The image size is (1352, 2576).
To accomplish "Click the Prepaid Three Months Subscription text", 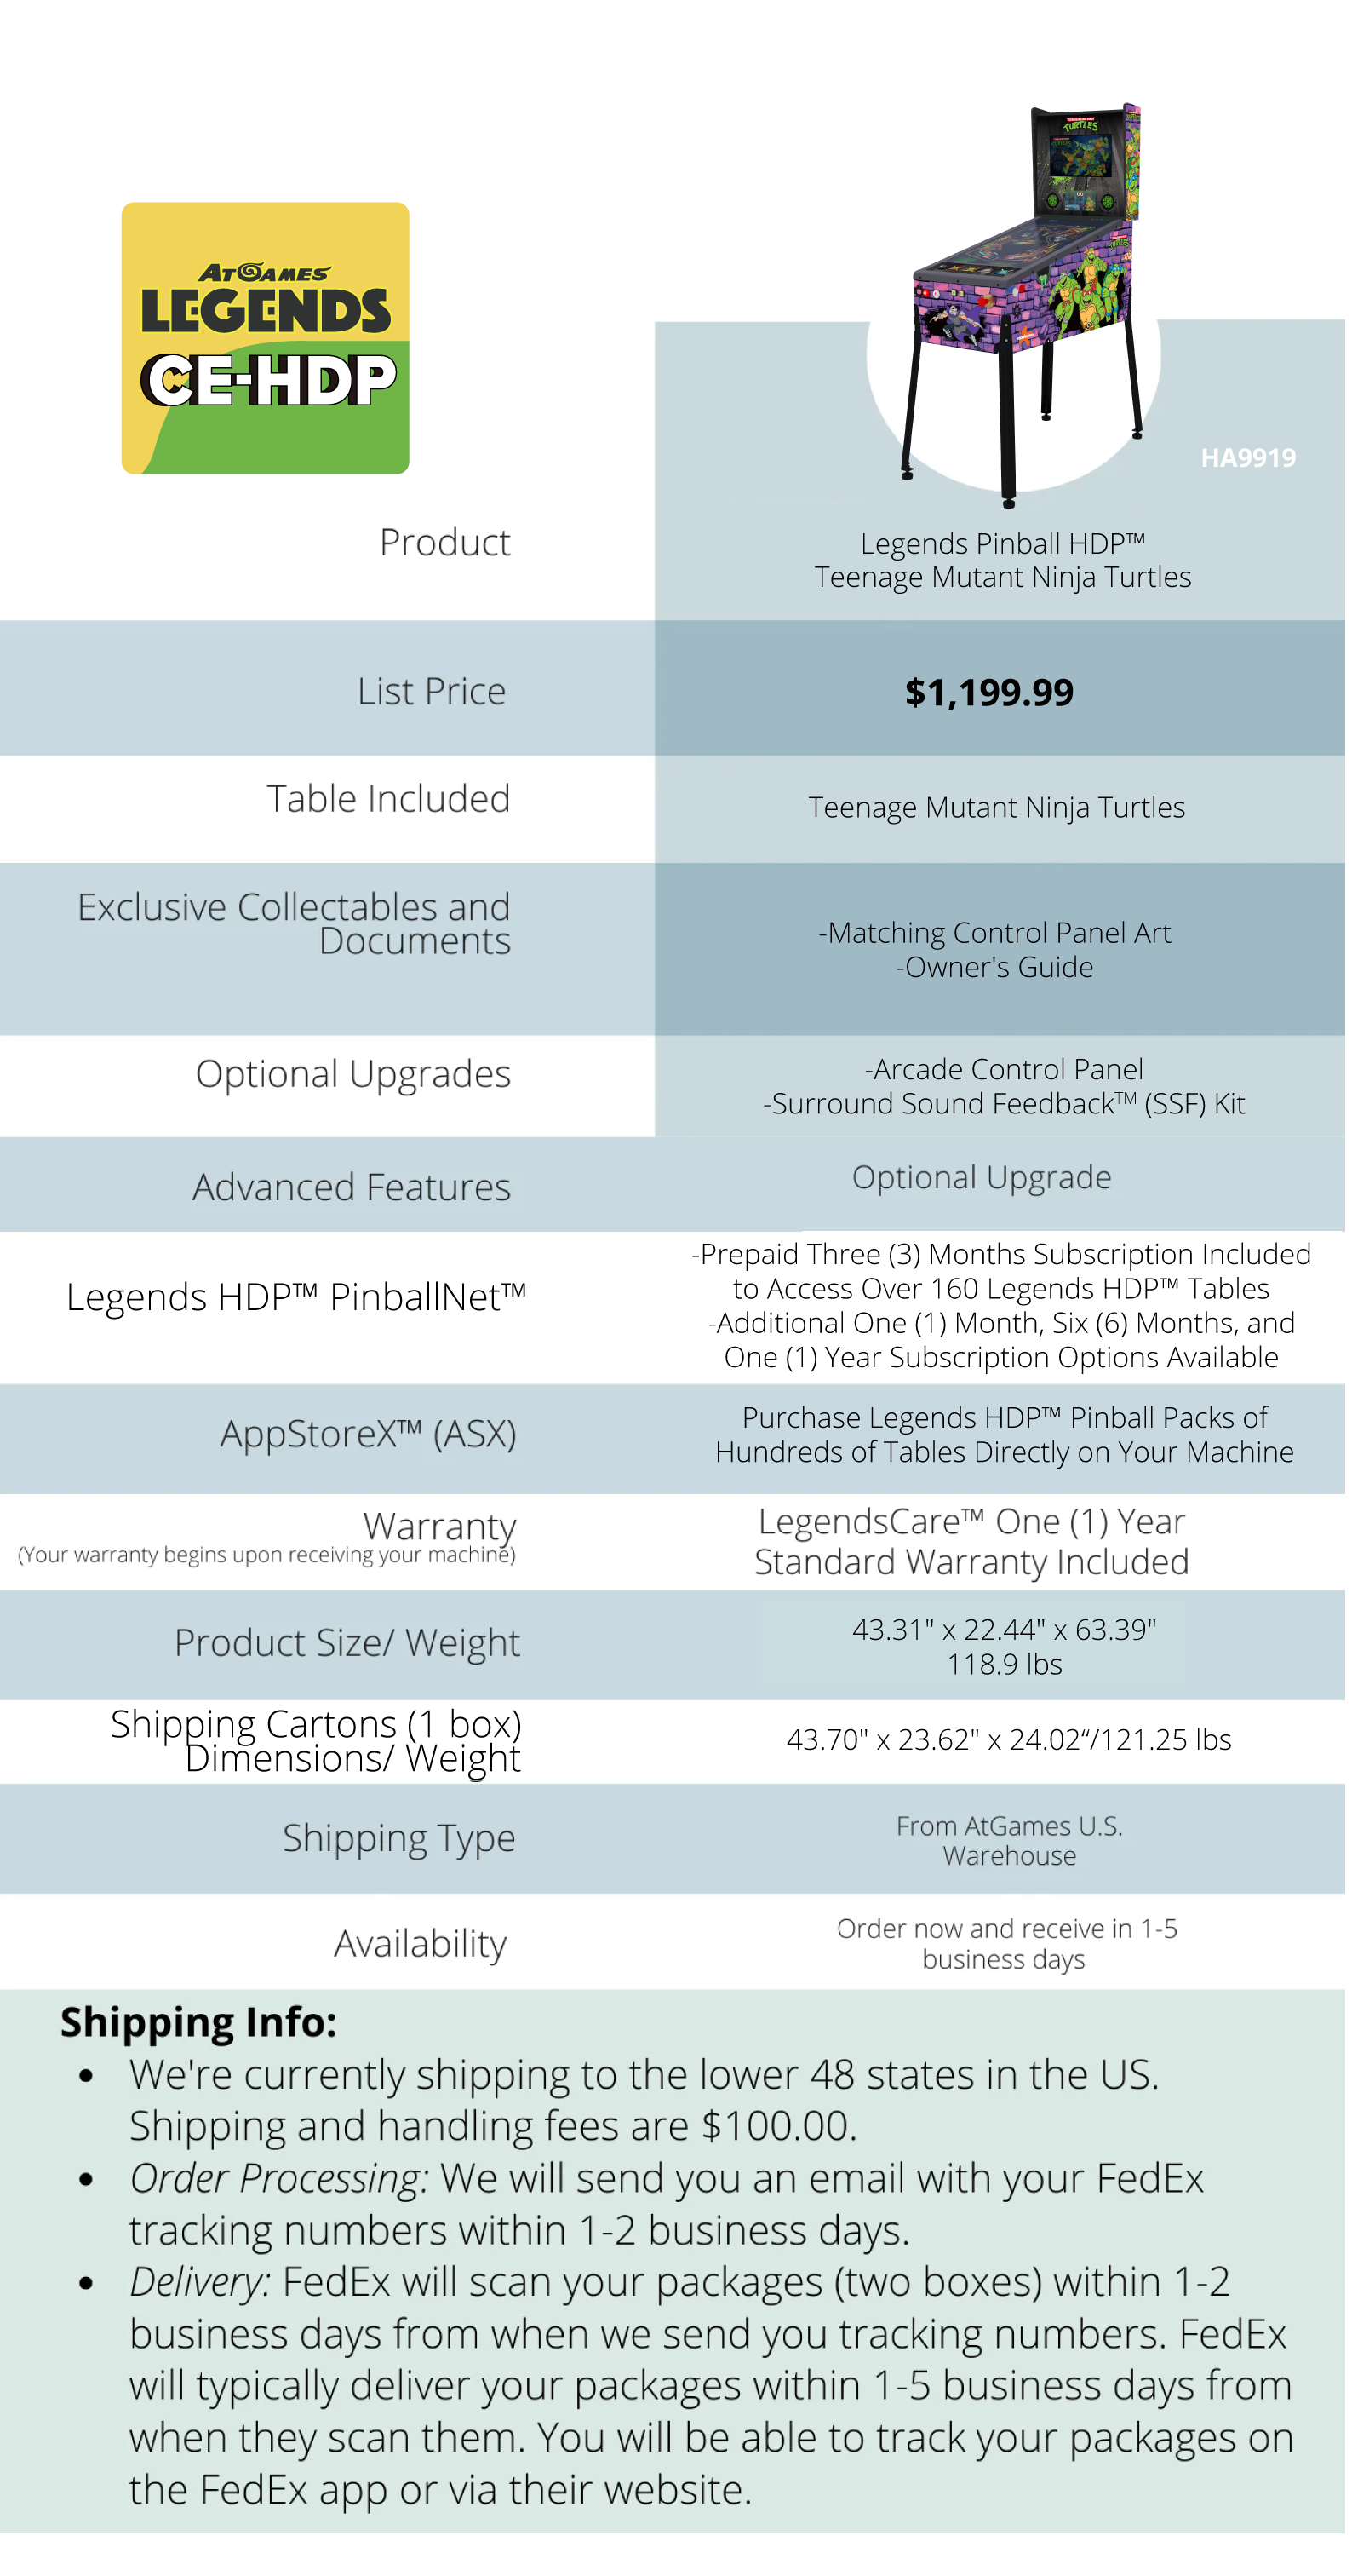I will (x=1001, y=1254).
